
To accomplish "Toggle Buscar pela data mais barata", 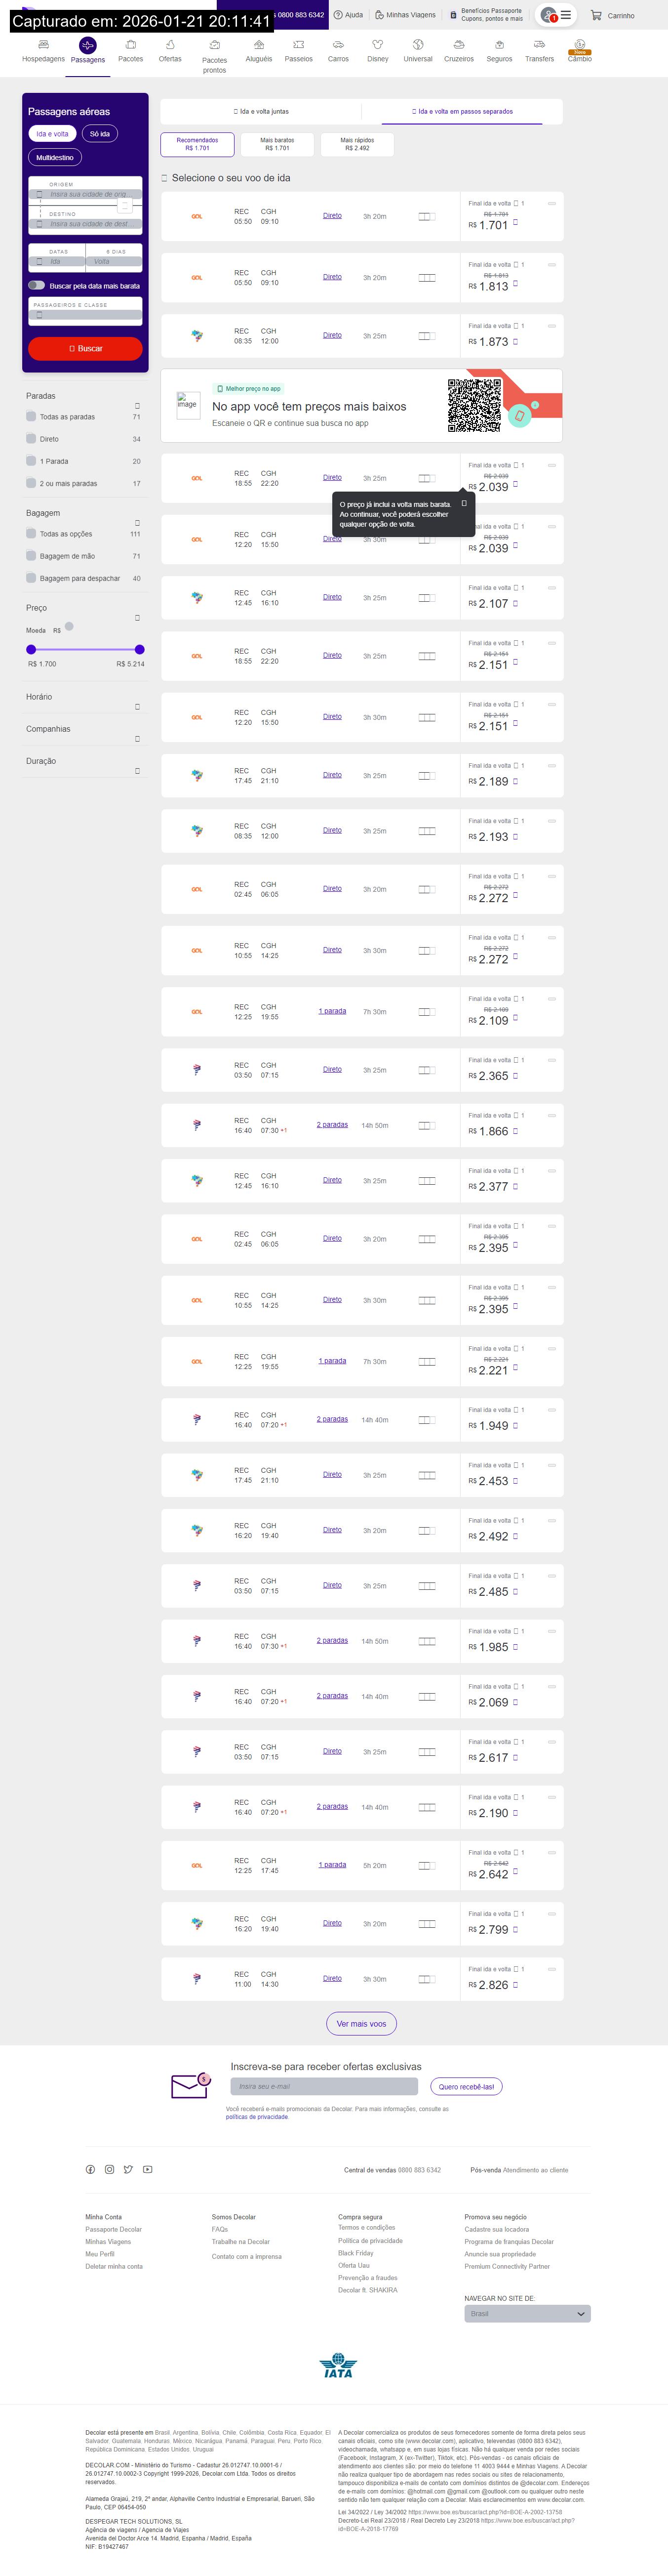I will click(37, 285).
